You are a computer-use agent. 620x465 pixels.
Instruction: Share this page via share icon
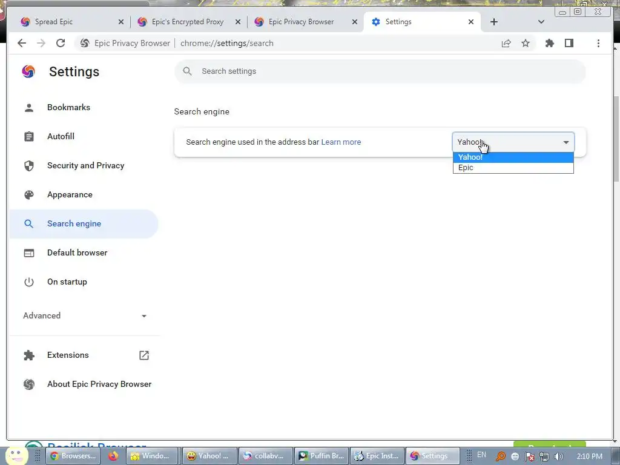point(506,43)
